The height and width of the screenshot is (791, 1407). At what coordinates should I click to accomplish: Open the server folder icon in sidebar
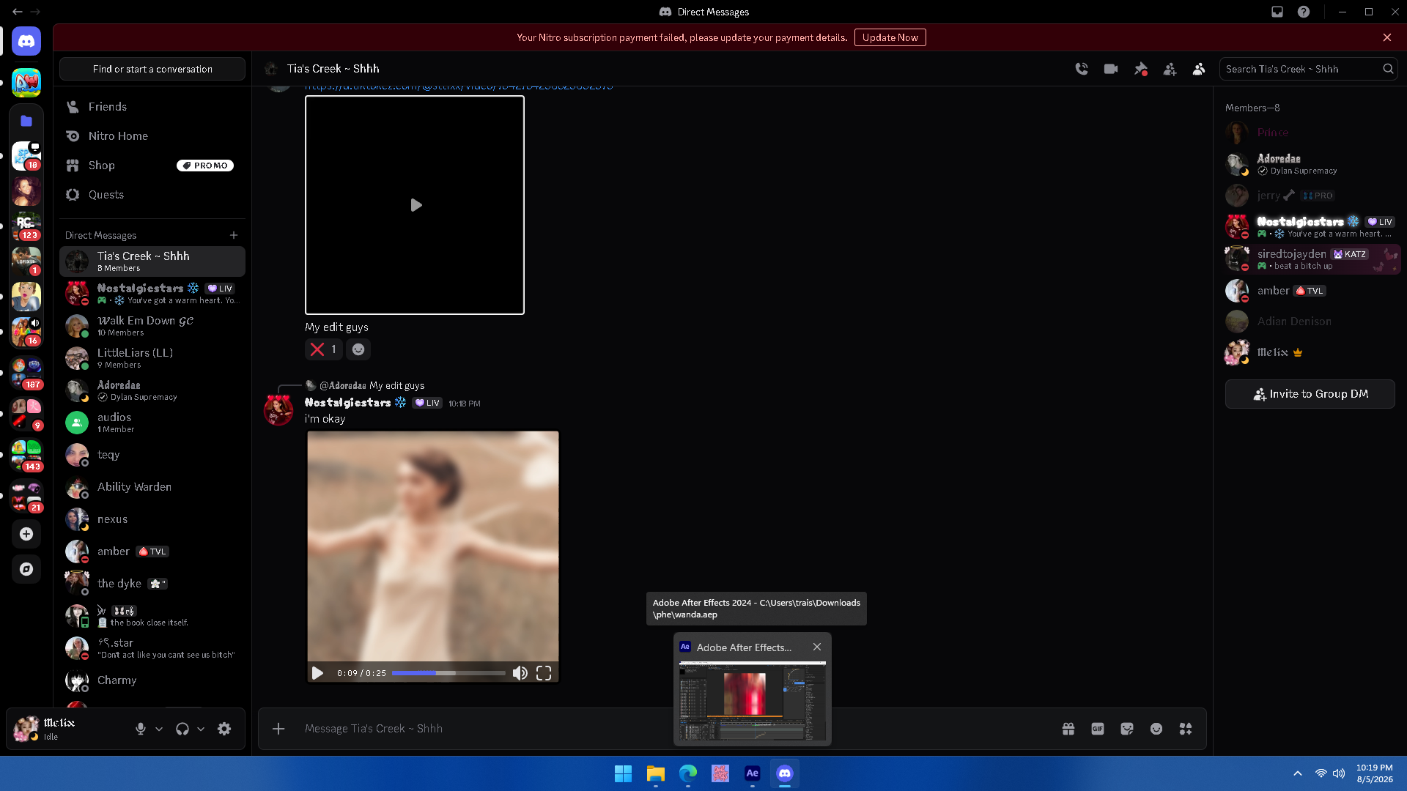point(26,121)
